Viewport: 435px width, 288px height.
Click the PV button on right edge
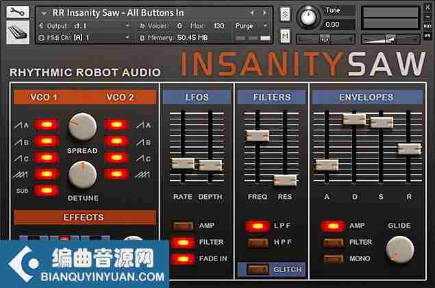coord(427,36)
